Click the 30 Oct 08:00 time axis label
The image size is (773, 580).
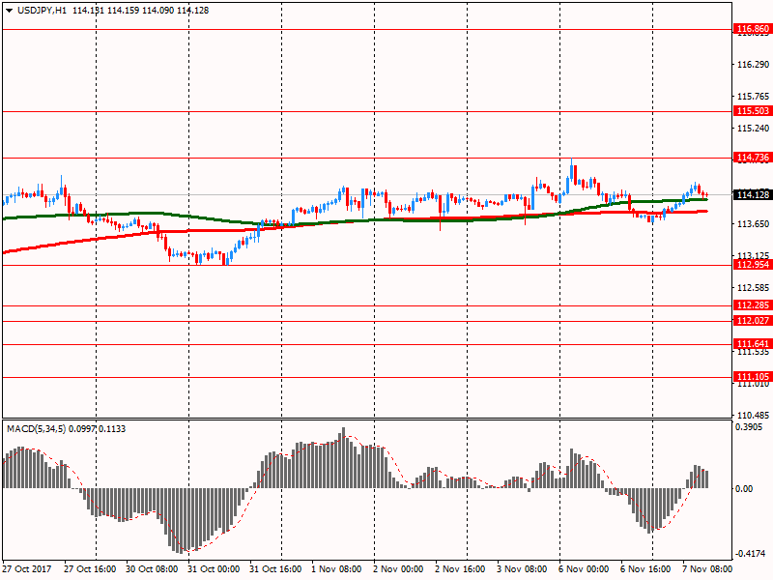click(x=152, y=569)
